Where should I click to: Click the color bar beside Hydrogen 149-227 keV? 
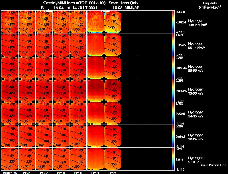point(173,22)
